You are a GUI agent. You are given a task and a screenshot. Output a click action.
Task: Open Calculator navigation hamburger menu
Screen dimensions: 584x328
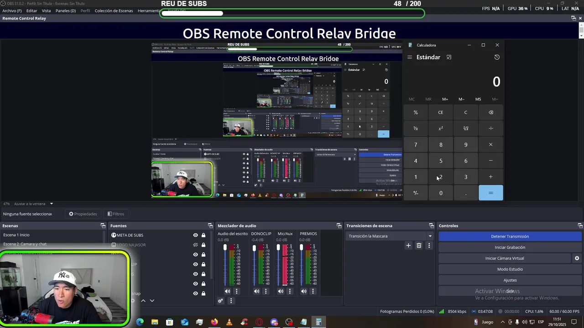click(x=410, y=57)
